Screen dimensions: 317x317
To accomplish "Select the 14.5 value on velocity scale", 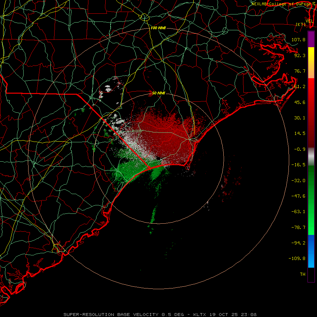I will [x=300, y=133].
